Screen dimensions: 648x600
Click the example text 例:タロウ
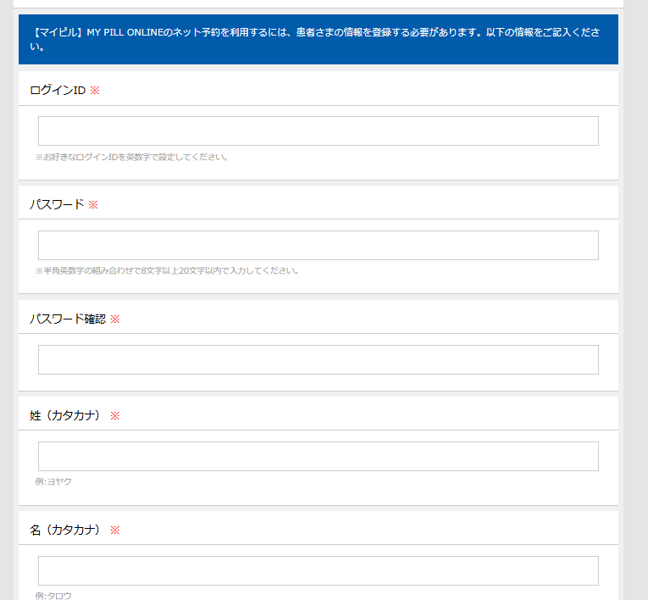(53, 595)
